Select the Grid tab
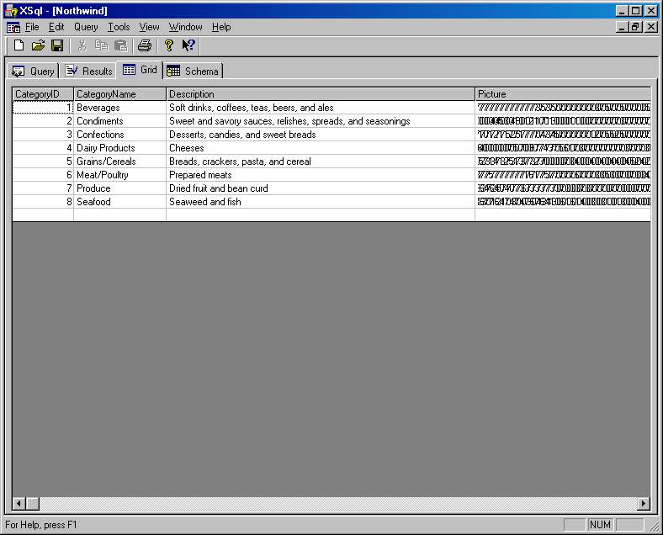This screenshot has width=663, height=535. point(140,70)
